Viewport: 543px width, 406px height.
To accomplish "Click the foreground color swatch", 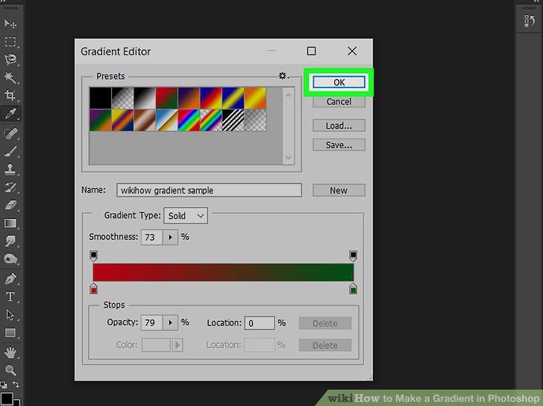I will [7, 399].
